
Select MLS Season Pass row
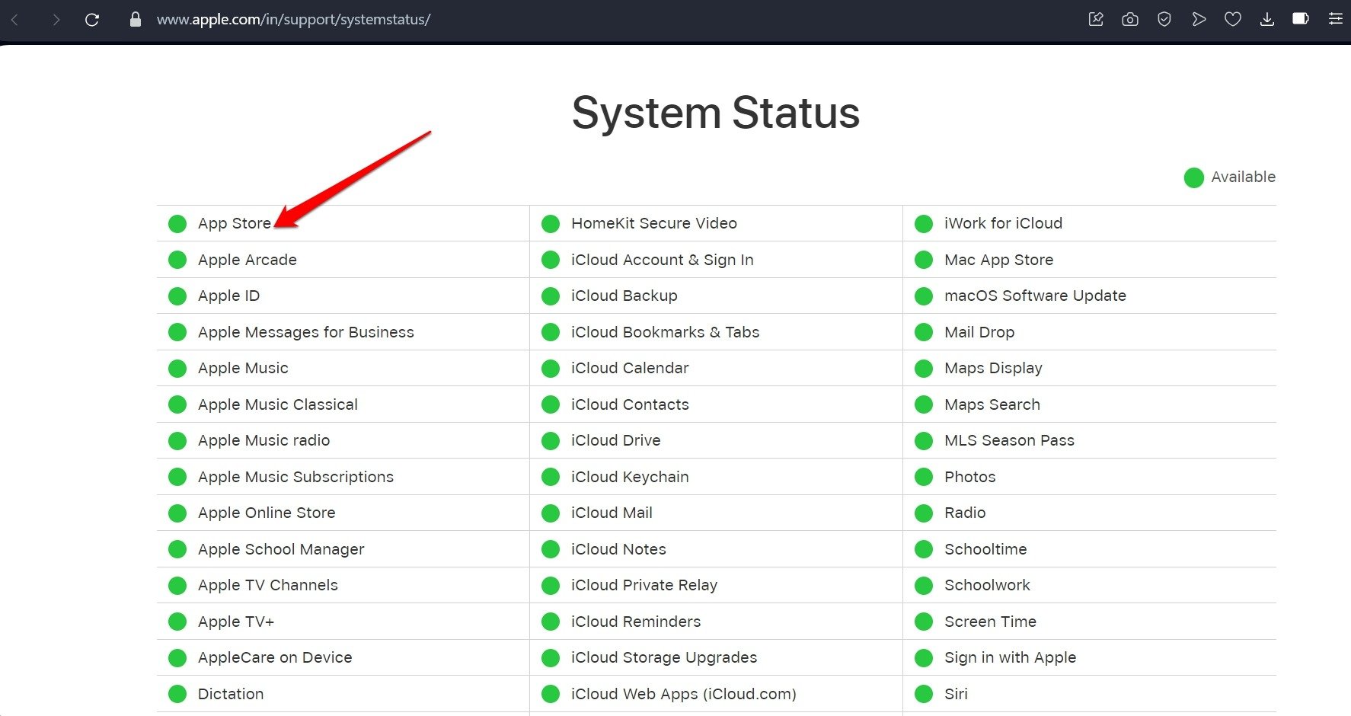tap(1090, 440)
